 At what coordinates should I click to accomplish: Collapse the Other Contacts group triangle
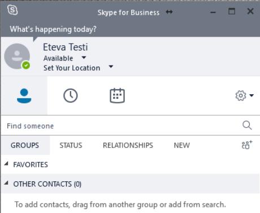pos(6,183)
